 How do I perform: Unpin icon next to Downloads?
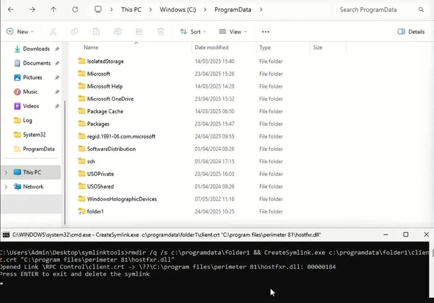tap(57, 49)
